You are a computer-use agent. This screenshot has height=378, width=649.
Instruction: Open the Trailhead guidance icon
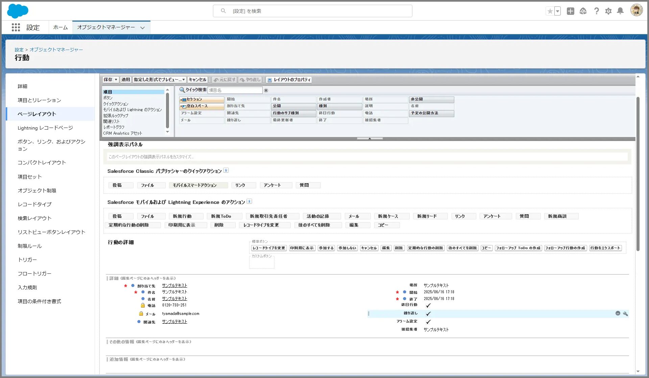583,11
